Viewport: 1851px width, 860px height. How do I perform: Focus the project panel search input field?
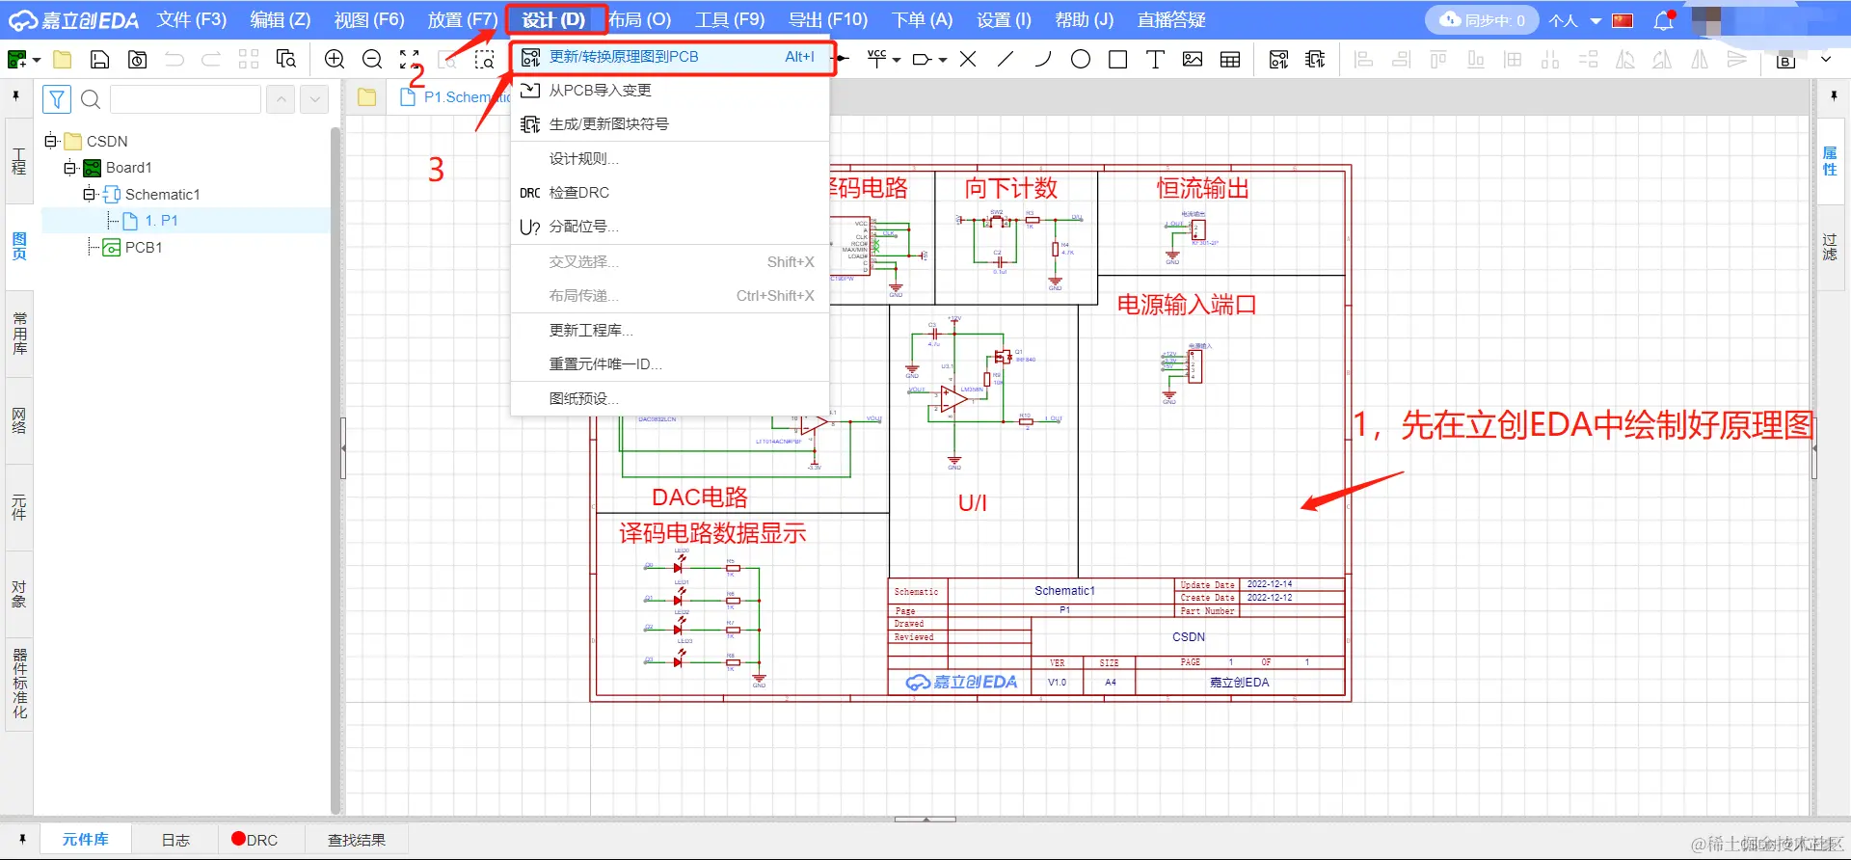click(x=186, y=99)
